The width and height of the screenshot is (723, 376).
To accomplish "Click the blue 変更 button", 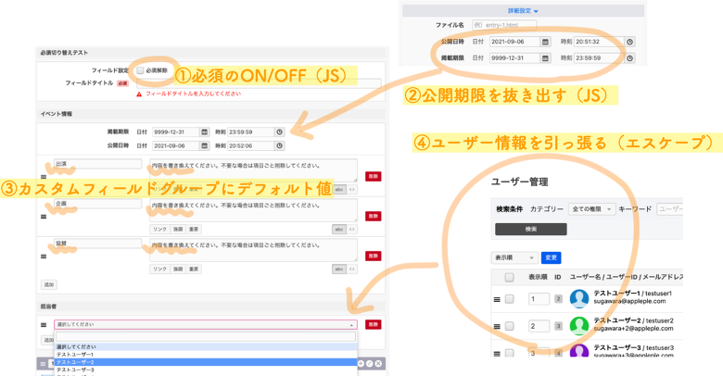I will click(x=551, y=258).
